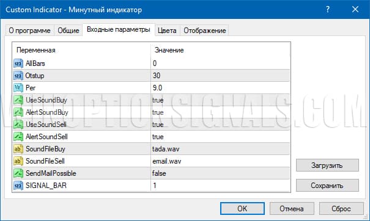Select the Входные параметры tab
The image size is (370, 221).
pos(119,29)
